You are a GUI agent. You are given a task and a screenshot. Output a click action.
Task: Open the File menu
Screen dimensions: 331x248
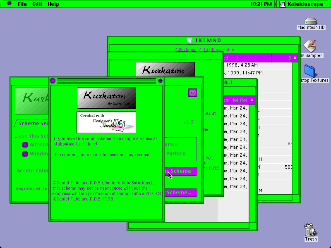coord(22,4)
